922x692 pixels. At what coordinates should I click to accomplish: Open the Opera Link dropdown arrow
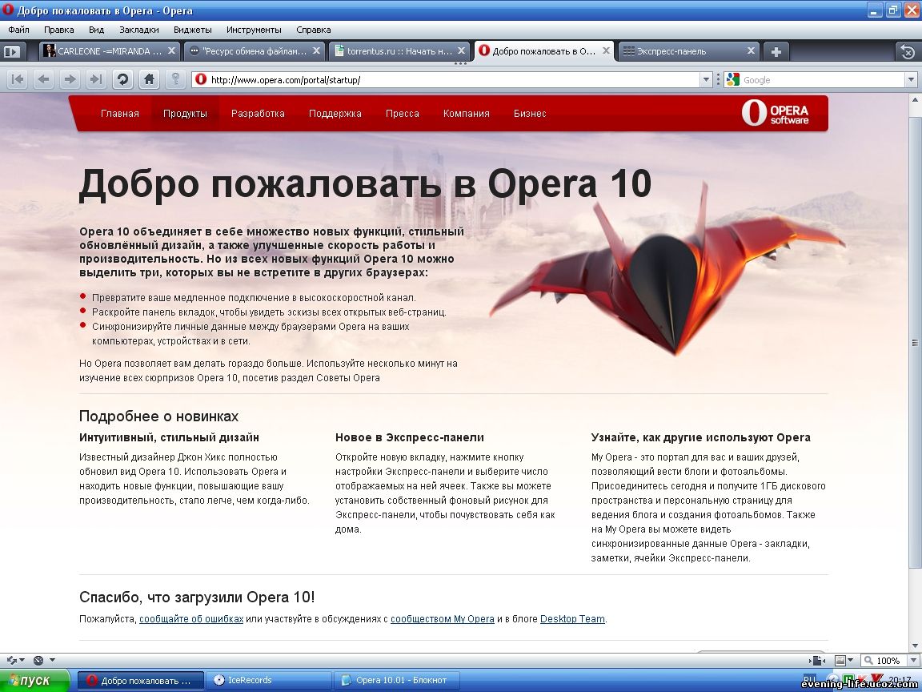[x=22, y=660]
